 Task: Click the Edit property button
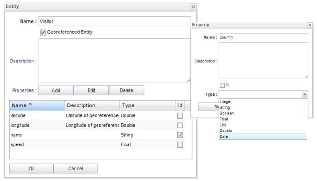pos(91,91)
